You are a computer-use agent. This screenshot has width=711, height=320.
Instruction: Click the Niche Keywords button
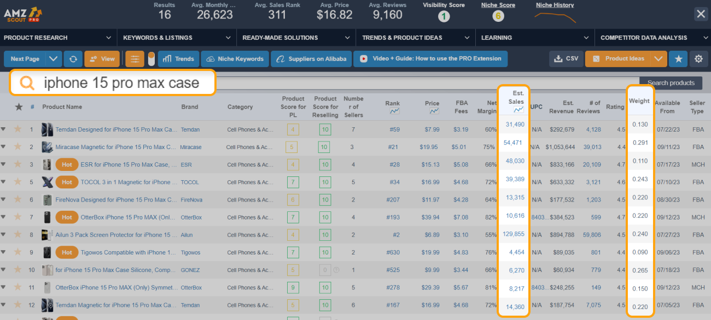pyautogui.click(x=235, y=59)
